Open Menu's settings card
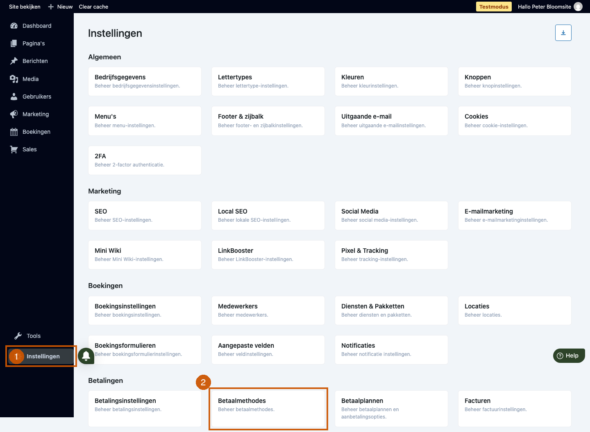 click(x=145, y=121)
